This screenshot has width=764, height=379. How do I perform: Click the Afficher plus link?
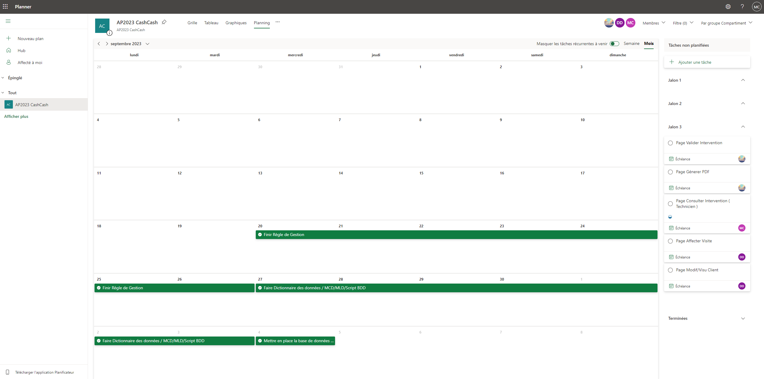pyautogui.click(x=16, y=116)
